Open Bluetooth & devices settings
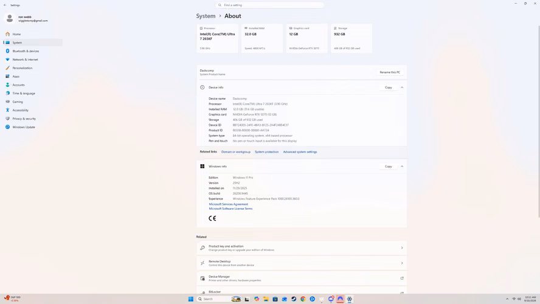 coord(33,51)
